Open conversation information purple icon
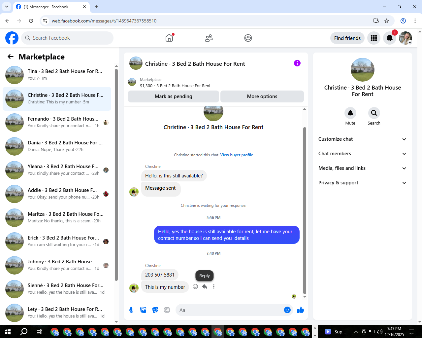Image resolution: width=422 pixels, height=338 pixels. 297,63
